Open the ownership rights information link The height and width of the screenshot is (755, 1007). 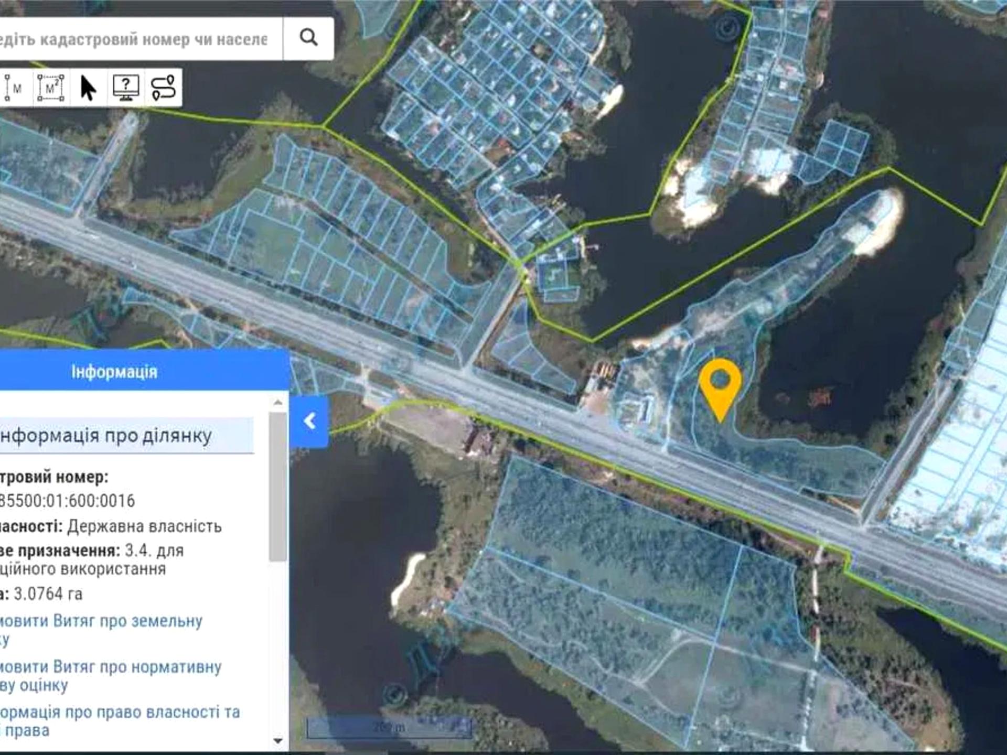pyautogui.click(x=120, y=721)
